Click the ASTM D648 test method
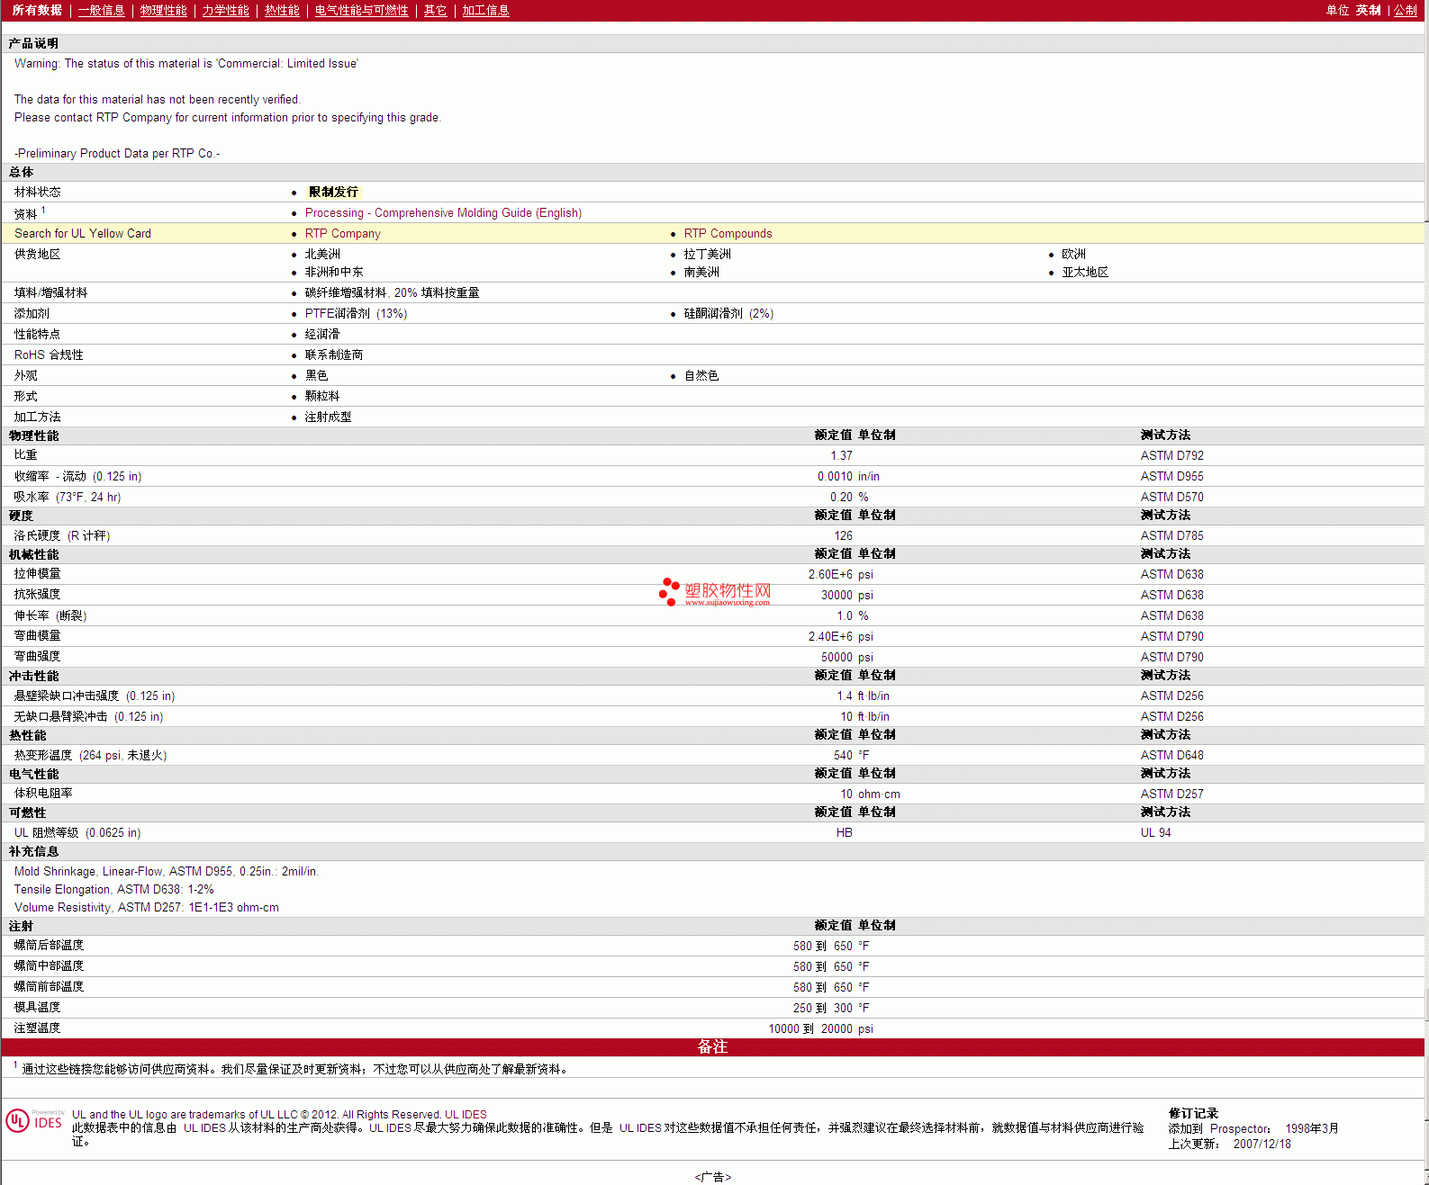The width and height of the screenshot is (1429, 1185). (x=1171, y=756)
